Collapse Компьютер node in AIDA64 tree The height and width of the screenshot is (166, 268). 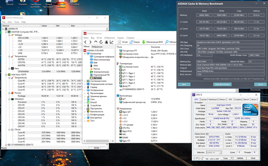pyautogui.click(x=85, y=54)
